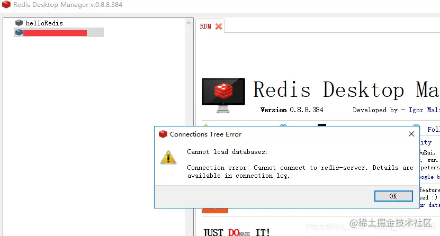This screenshot has width=440, height=236.
Task: Click the 'Version 0.8.8.384' text
Action: tap(292, 110)
